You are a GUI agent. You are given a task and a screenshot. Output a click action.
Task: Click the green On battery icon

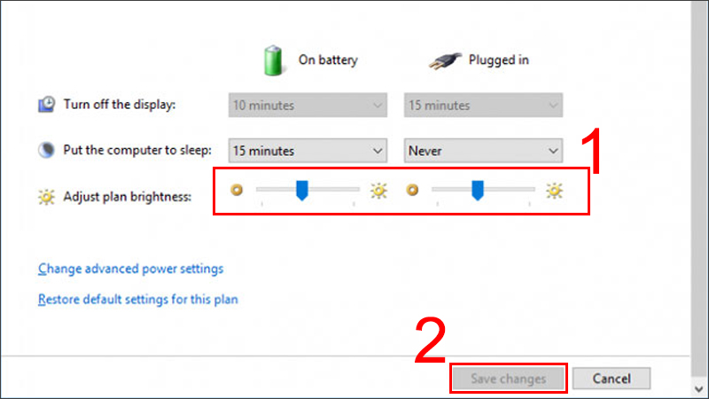point(272,59)
